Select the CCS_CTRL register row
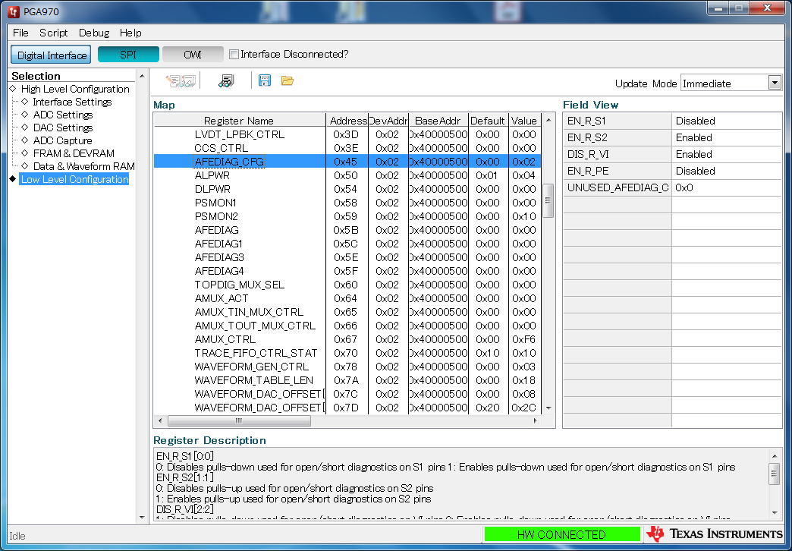792x551 pixels. click(x=347, y=148)
